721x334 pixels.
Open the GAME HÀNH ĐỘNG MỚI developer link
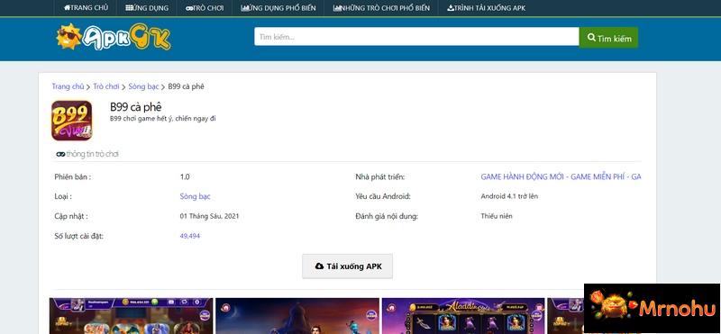coord(561,176)
